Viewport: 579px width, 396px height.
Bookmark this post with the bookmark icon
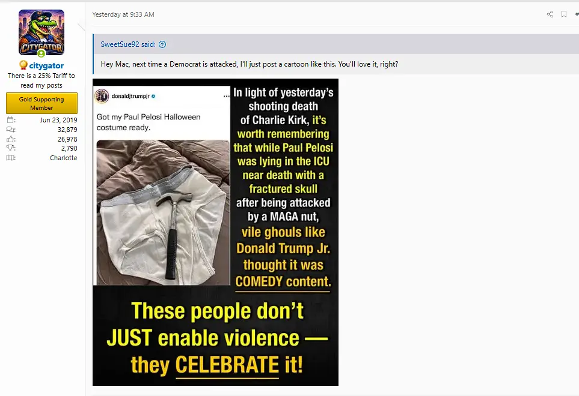pyautogui.click(x=564, y=14)
